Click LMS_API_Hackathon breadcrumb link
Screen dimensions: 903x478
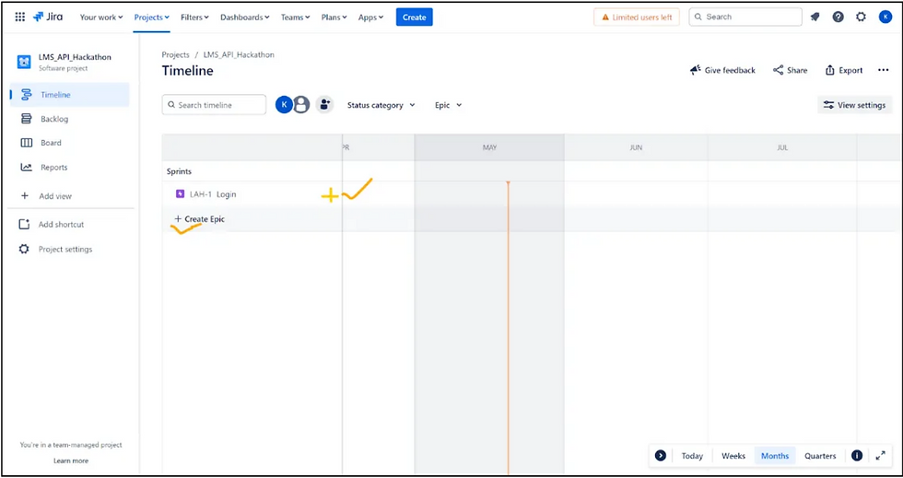pos(239,54)
